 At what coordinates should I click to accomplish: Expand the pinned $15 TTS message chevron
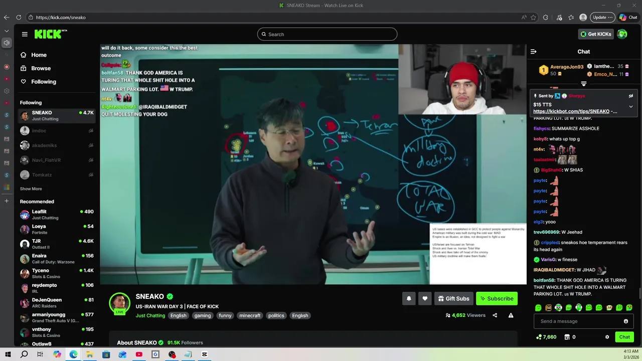631,106
